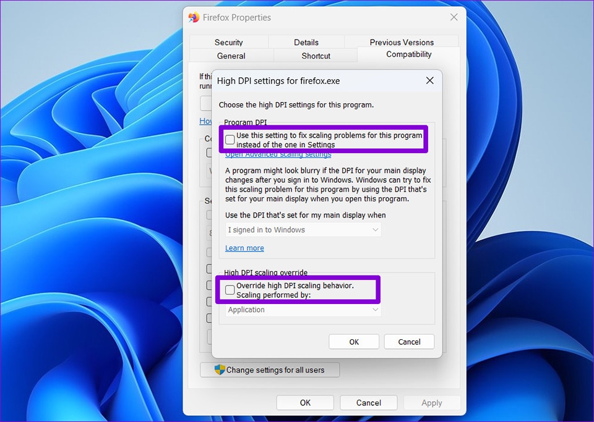The image size is (594, 422).
Task: Select the Compatibility tab
Action: pos(408,54)
